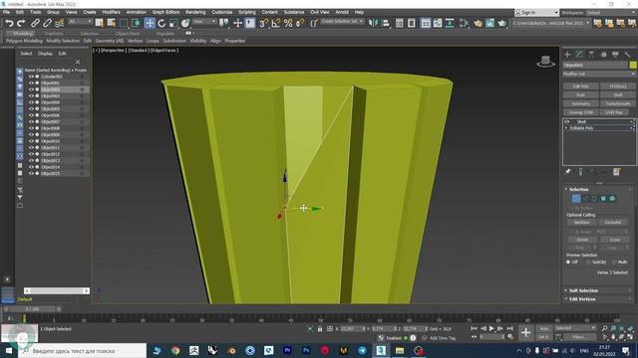Hide Object010 via its eye icon
638x358 pixels.
tap(31, 141)
